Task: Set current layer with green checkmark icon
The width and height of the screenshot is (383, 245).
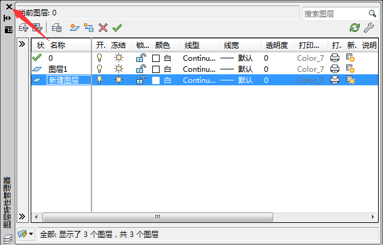Action: pos(117,28)
